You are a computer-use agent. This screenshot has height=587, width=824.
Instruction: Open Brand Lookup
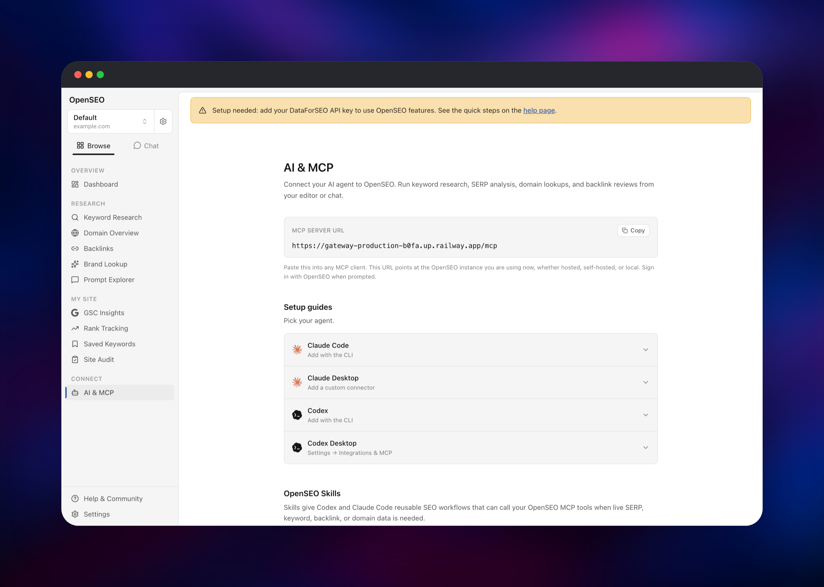(120, 264)
